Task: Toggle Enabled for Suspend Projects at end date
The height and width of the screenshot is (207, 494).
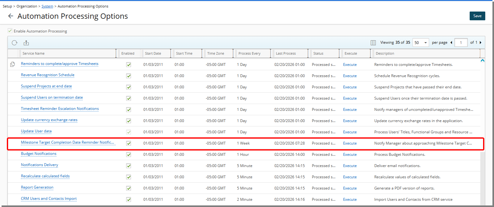Action: [129, 87]
